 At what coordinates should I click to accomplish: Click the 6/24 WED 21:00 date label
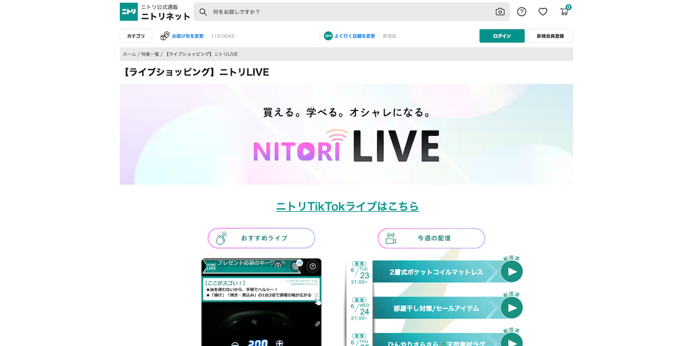360,310
